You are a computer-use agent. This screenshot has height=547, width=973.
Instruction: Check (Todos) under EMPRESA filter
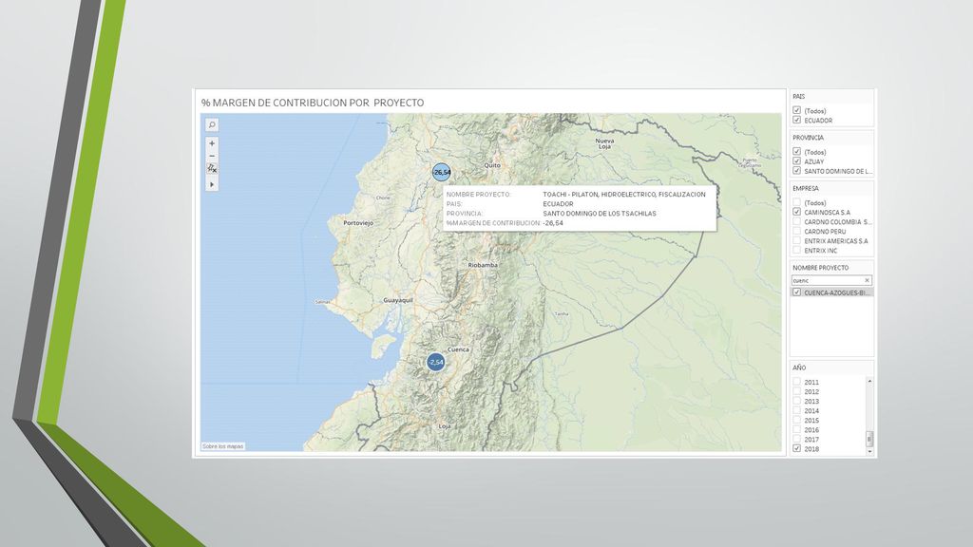pos(797,202)
